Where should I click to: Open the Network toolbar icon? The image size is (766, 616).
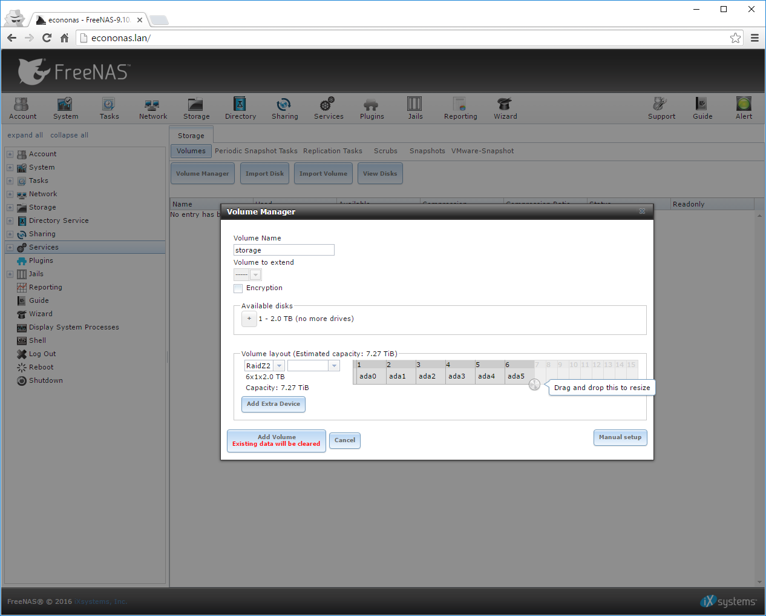point(152,108)
